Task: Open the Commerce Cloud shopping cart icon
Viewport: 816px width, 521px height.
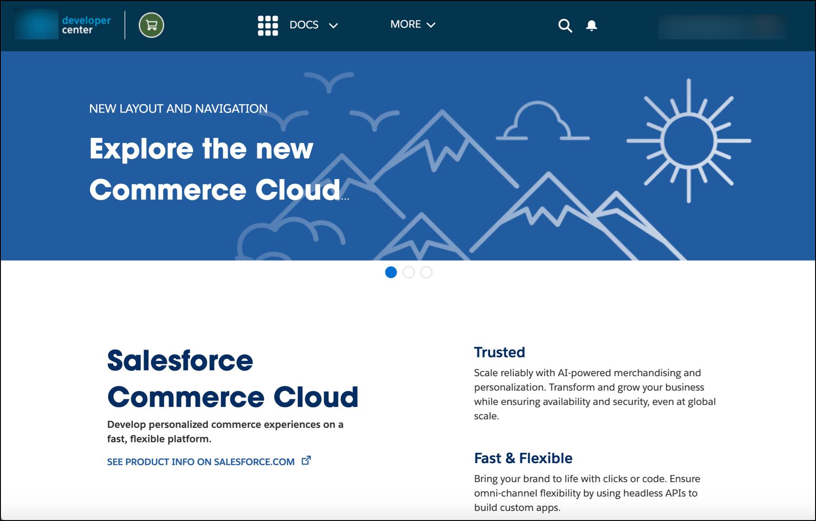Action: tap(152, 25)
